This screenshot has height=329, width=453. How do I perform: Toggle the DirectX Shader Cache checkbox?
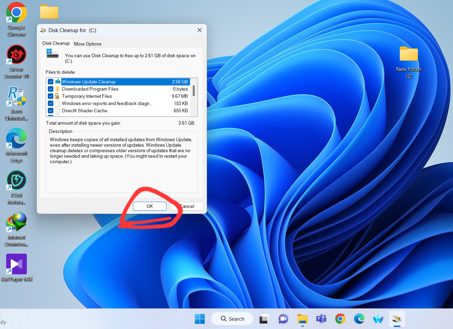[51, 111]
